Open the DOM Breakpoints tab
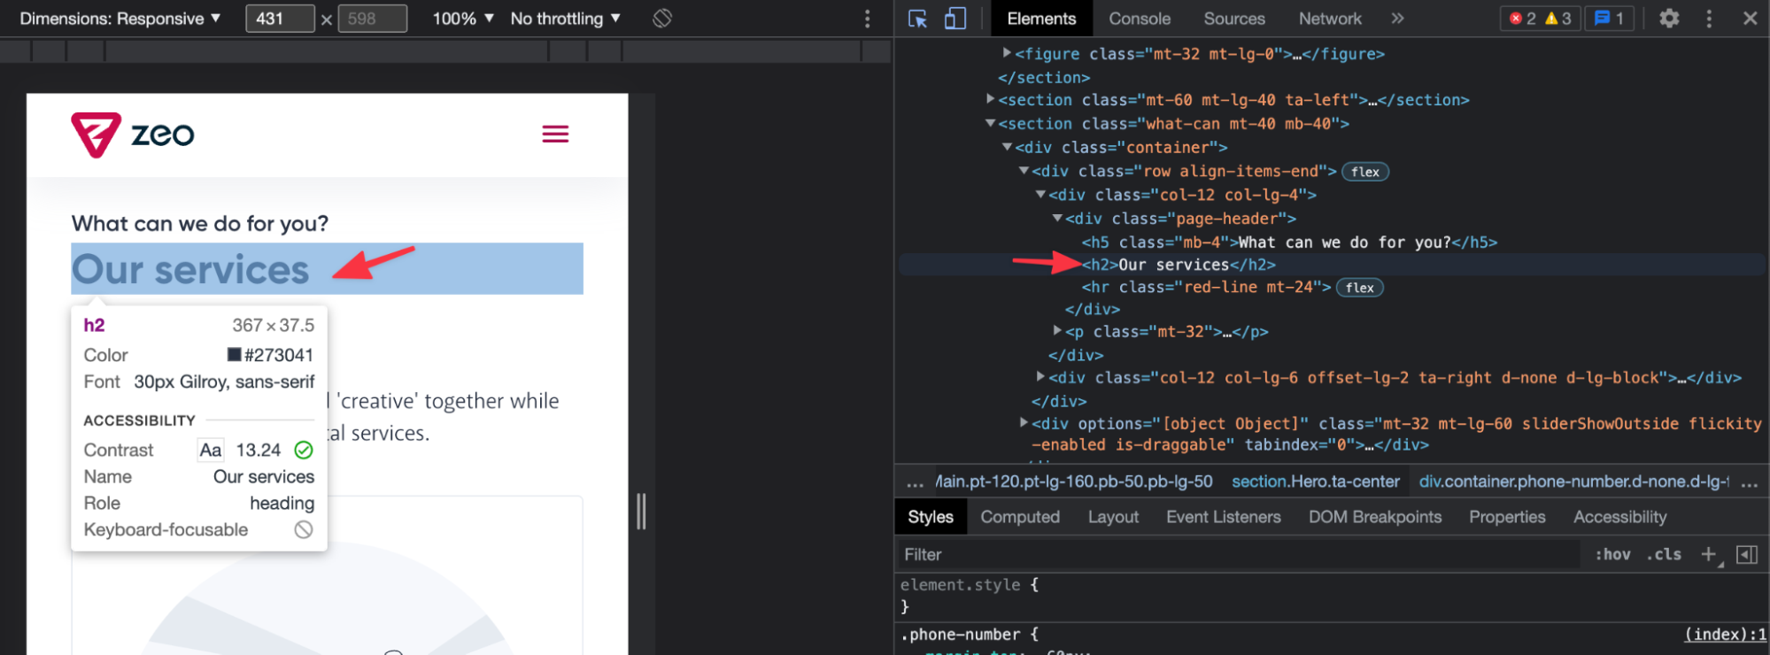Screen dimensions: 1770x655 coord(1375,517)
